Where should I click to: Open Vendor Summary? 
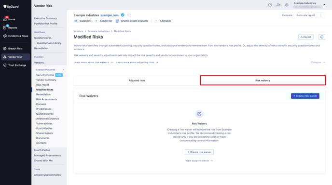[46, 80]
